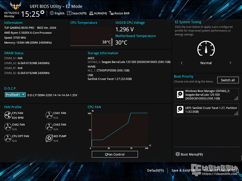Open Boot Menu(F8)
The image size is (242, 181).
tap(189, 154)
